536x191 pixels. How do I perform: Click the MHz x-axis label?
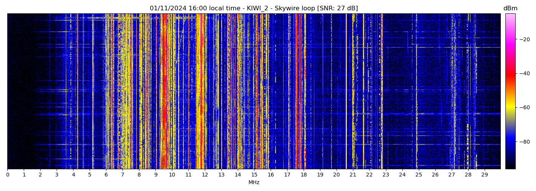point(254,183)
